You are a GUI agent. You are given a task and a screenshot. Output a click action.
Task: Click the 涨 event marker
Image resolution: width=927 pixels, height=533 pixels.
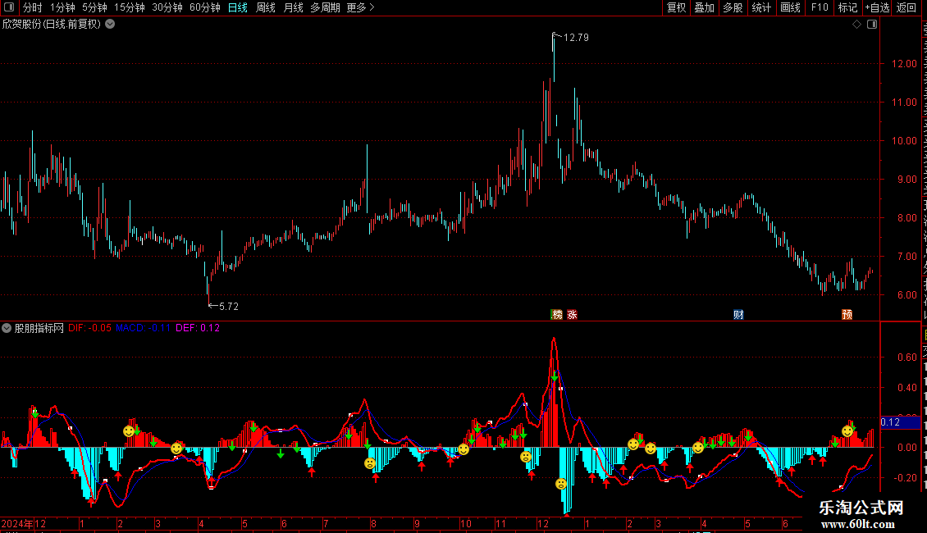click(x=573, y=314)
